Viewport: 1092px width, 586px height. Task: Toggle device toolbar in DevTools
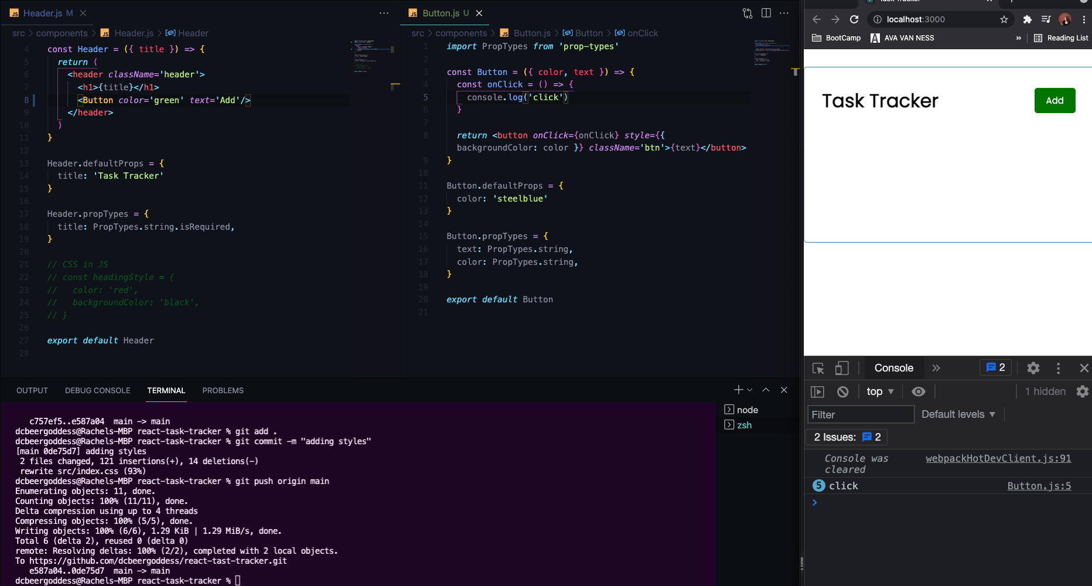(842, 368)
